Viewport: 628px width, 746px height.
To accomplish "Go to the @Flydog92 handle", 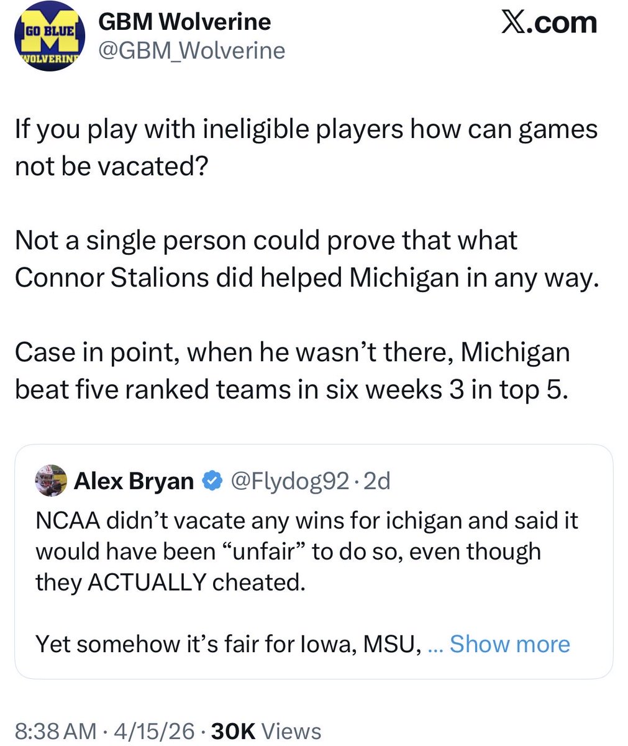I will pos(290,481).
